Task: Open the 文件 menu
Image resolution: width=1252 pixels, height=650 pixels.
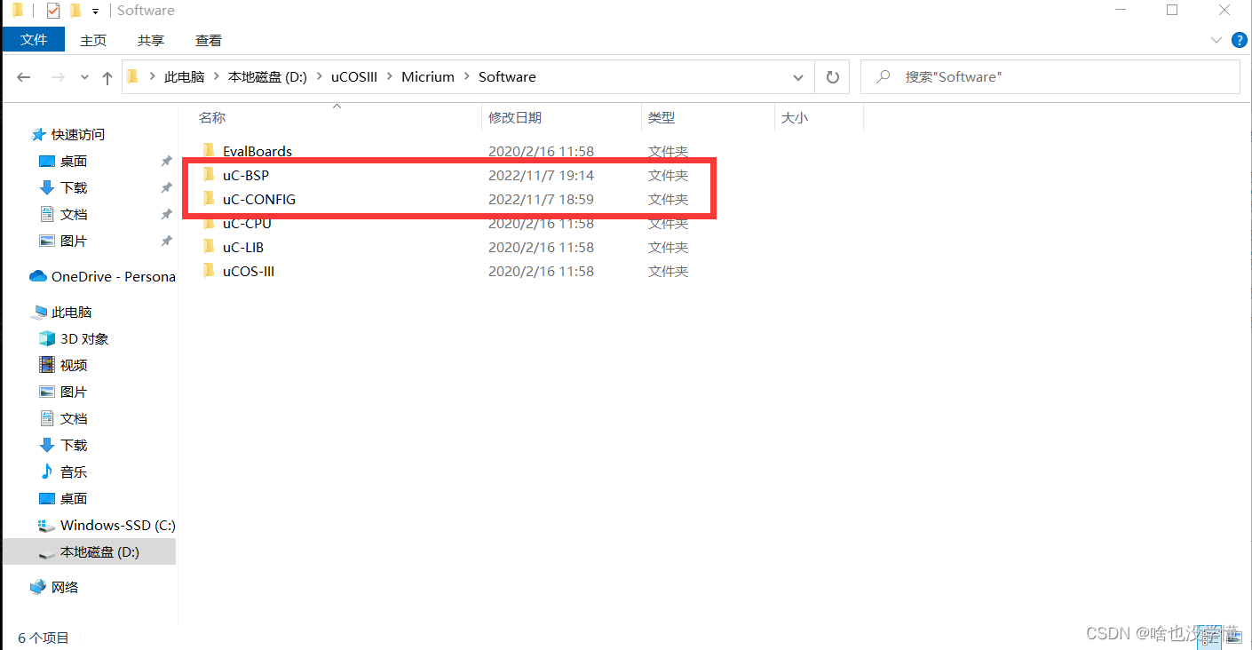Action: 34,40
